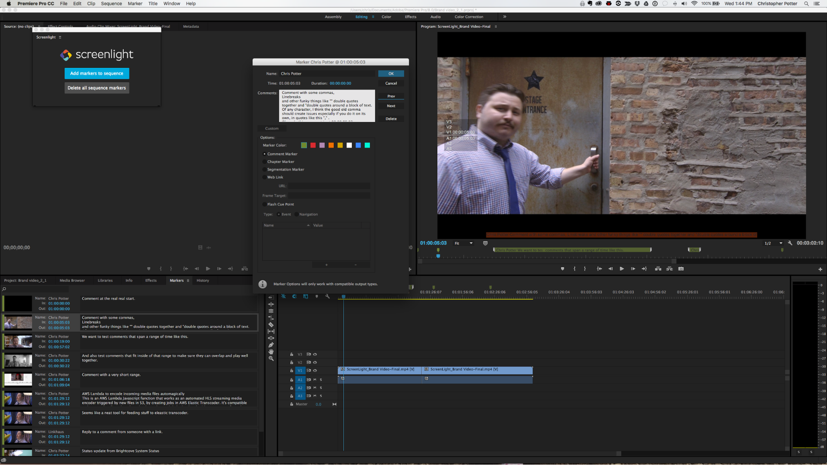Screen dimensions: 827x465
Task: Toggle V3 track output eye icon
Action: click(x=315, y=354)
